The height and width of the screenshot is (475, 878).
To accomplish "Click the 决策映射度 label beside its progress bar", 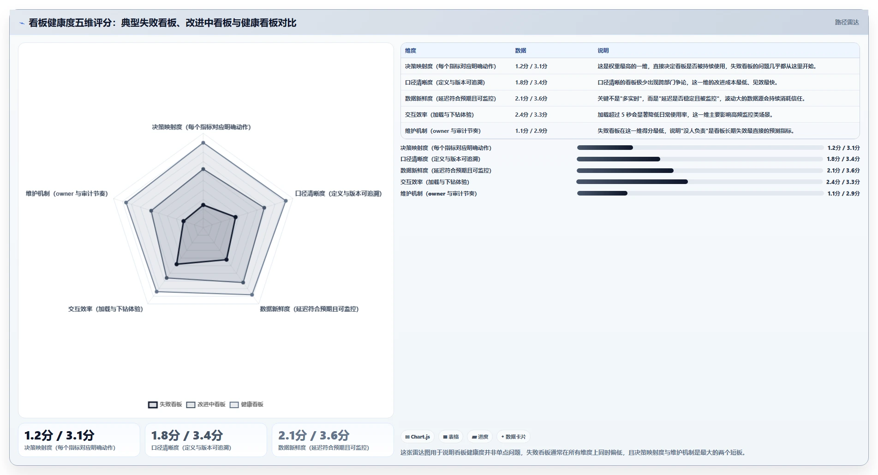I will pos(446,148).
